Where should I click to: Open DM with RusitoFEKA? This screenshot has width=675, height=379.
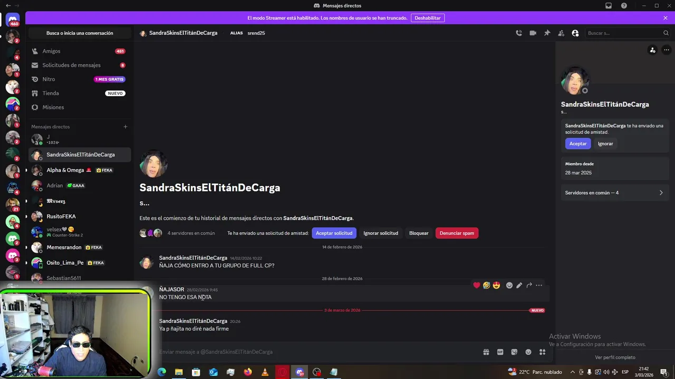point(79,216)
